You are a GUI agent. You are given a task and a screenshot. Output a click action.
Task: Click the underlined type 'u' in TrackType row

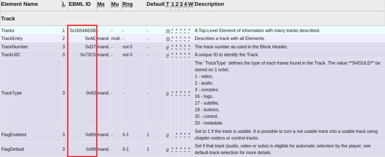pos(168,93)
